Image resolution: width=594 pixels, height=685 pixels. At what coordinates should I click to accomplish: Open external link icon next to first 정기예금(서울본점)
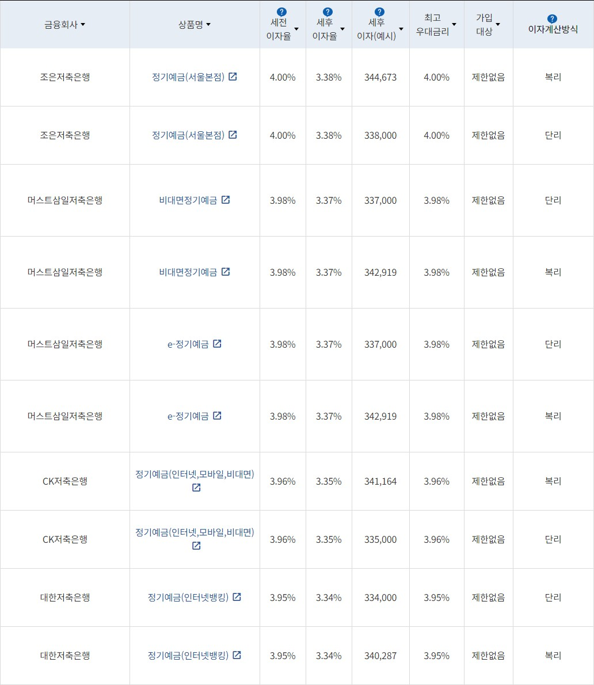click(233, 77)
